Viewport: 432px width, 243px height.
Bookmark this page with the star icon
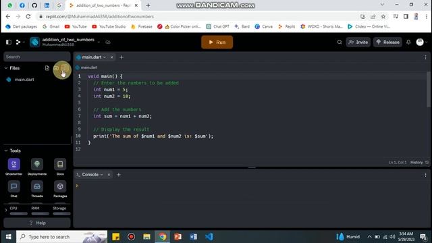pyautogui.click(x=383, y=16)
